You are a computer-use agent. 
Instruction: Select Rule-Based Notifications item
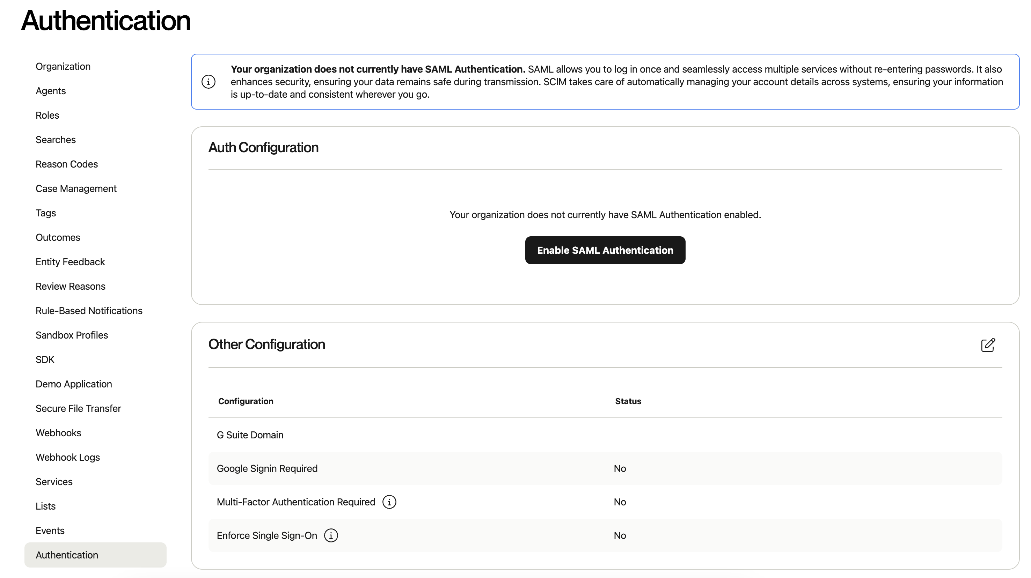pos(89,311)
